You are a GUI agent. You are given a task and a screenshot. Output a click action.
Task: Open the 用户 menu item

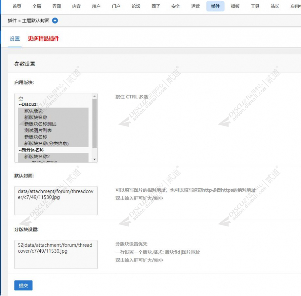pyautogui.click(x=96, y=6)
